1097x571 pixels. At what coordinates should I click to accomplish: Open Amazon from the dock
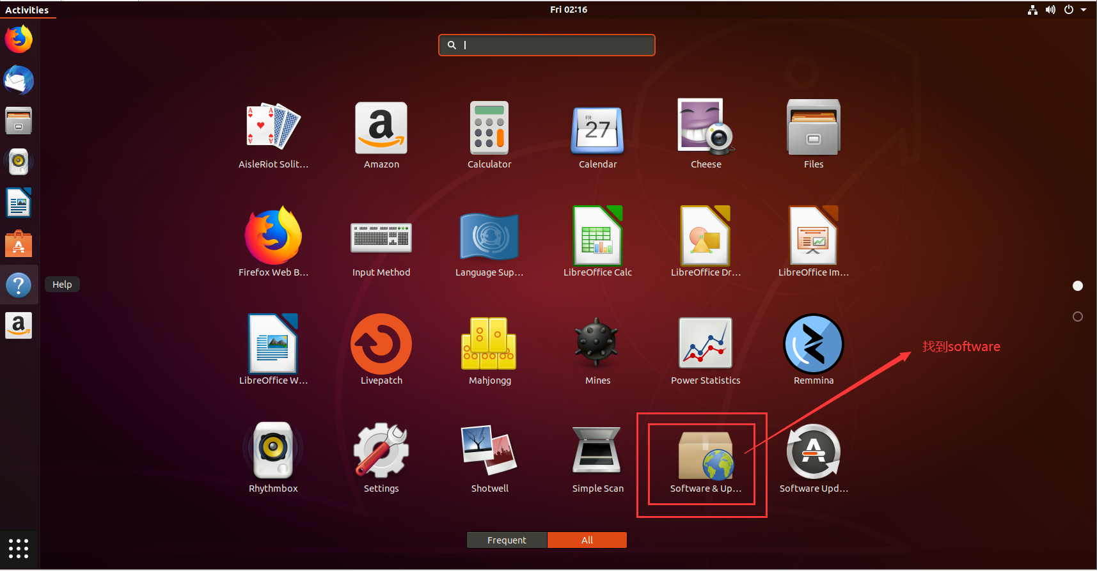click(x=19, y=325)
